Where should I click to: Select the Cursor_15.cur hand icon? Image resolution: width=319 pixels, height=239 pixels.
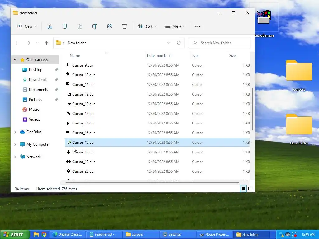click(68, 123)
